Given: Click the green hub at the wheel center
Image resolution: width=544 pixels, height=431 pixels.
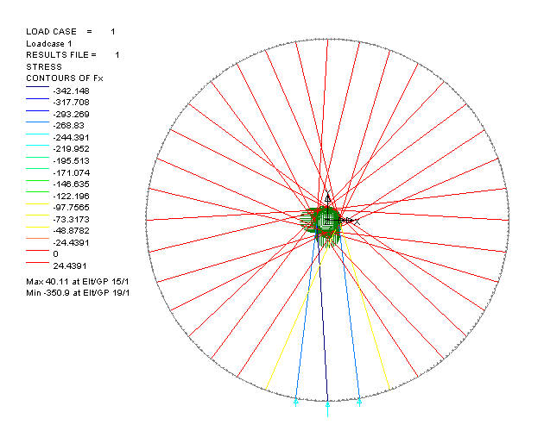Looking at the screenshot, I should pos(326,222).
